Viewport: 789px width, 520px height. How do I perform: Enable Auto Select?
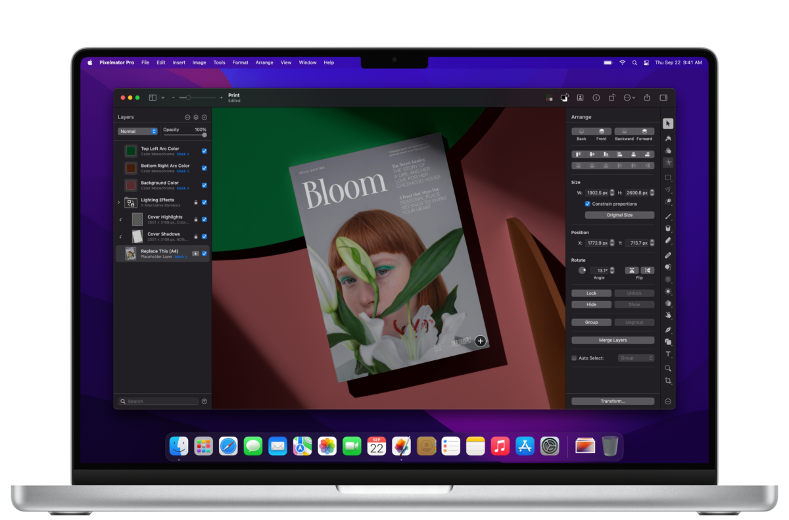pyautogui.click(x=573, y=358)
